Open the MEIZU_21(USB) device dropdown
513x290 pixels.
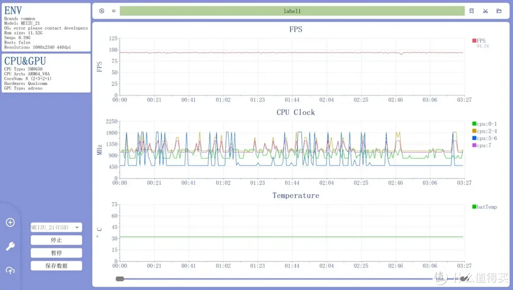pyautogui.click(x=56, y=227)
